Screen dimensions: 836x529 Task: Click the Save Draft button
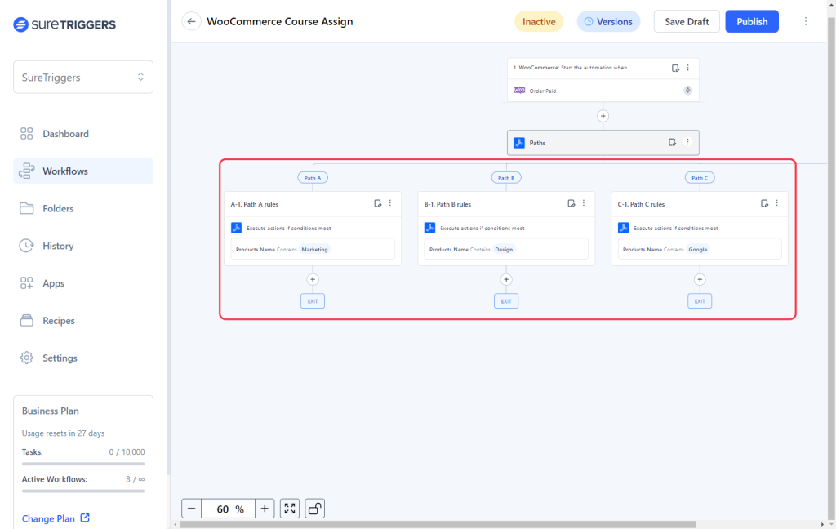[687, 22]
